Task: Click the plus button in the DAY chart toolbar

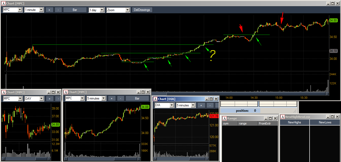Action: point(50,99)
